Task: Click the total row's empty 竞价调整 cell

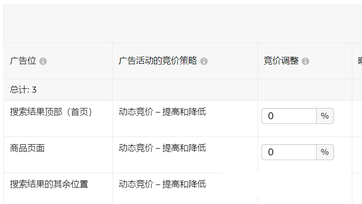Action: click(304, 90)
